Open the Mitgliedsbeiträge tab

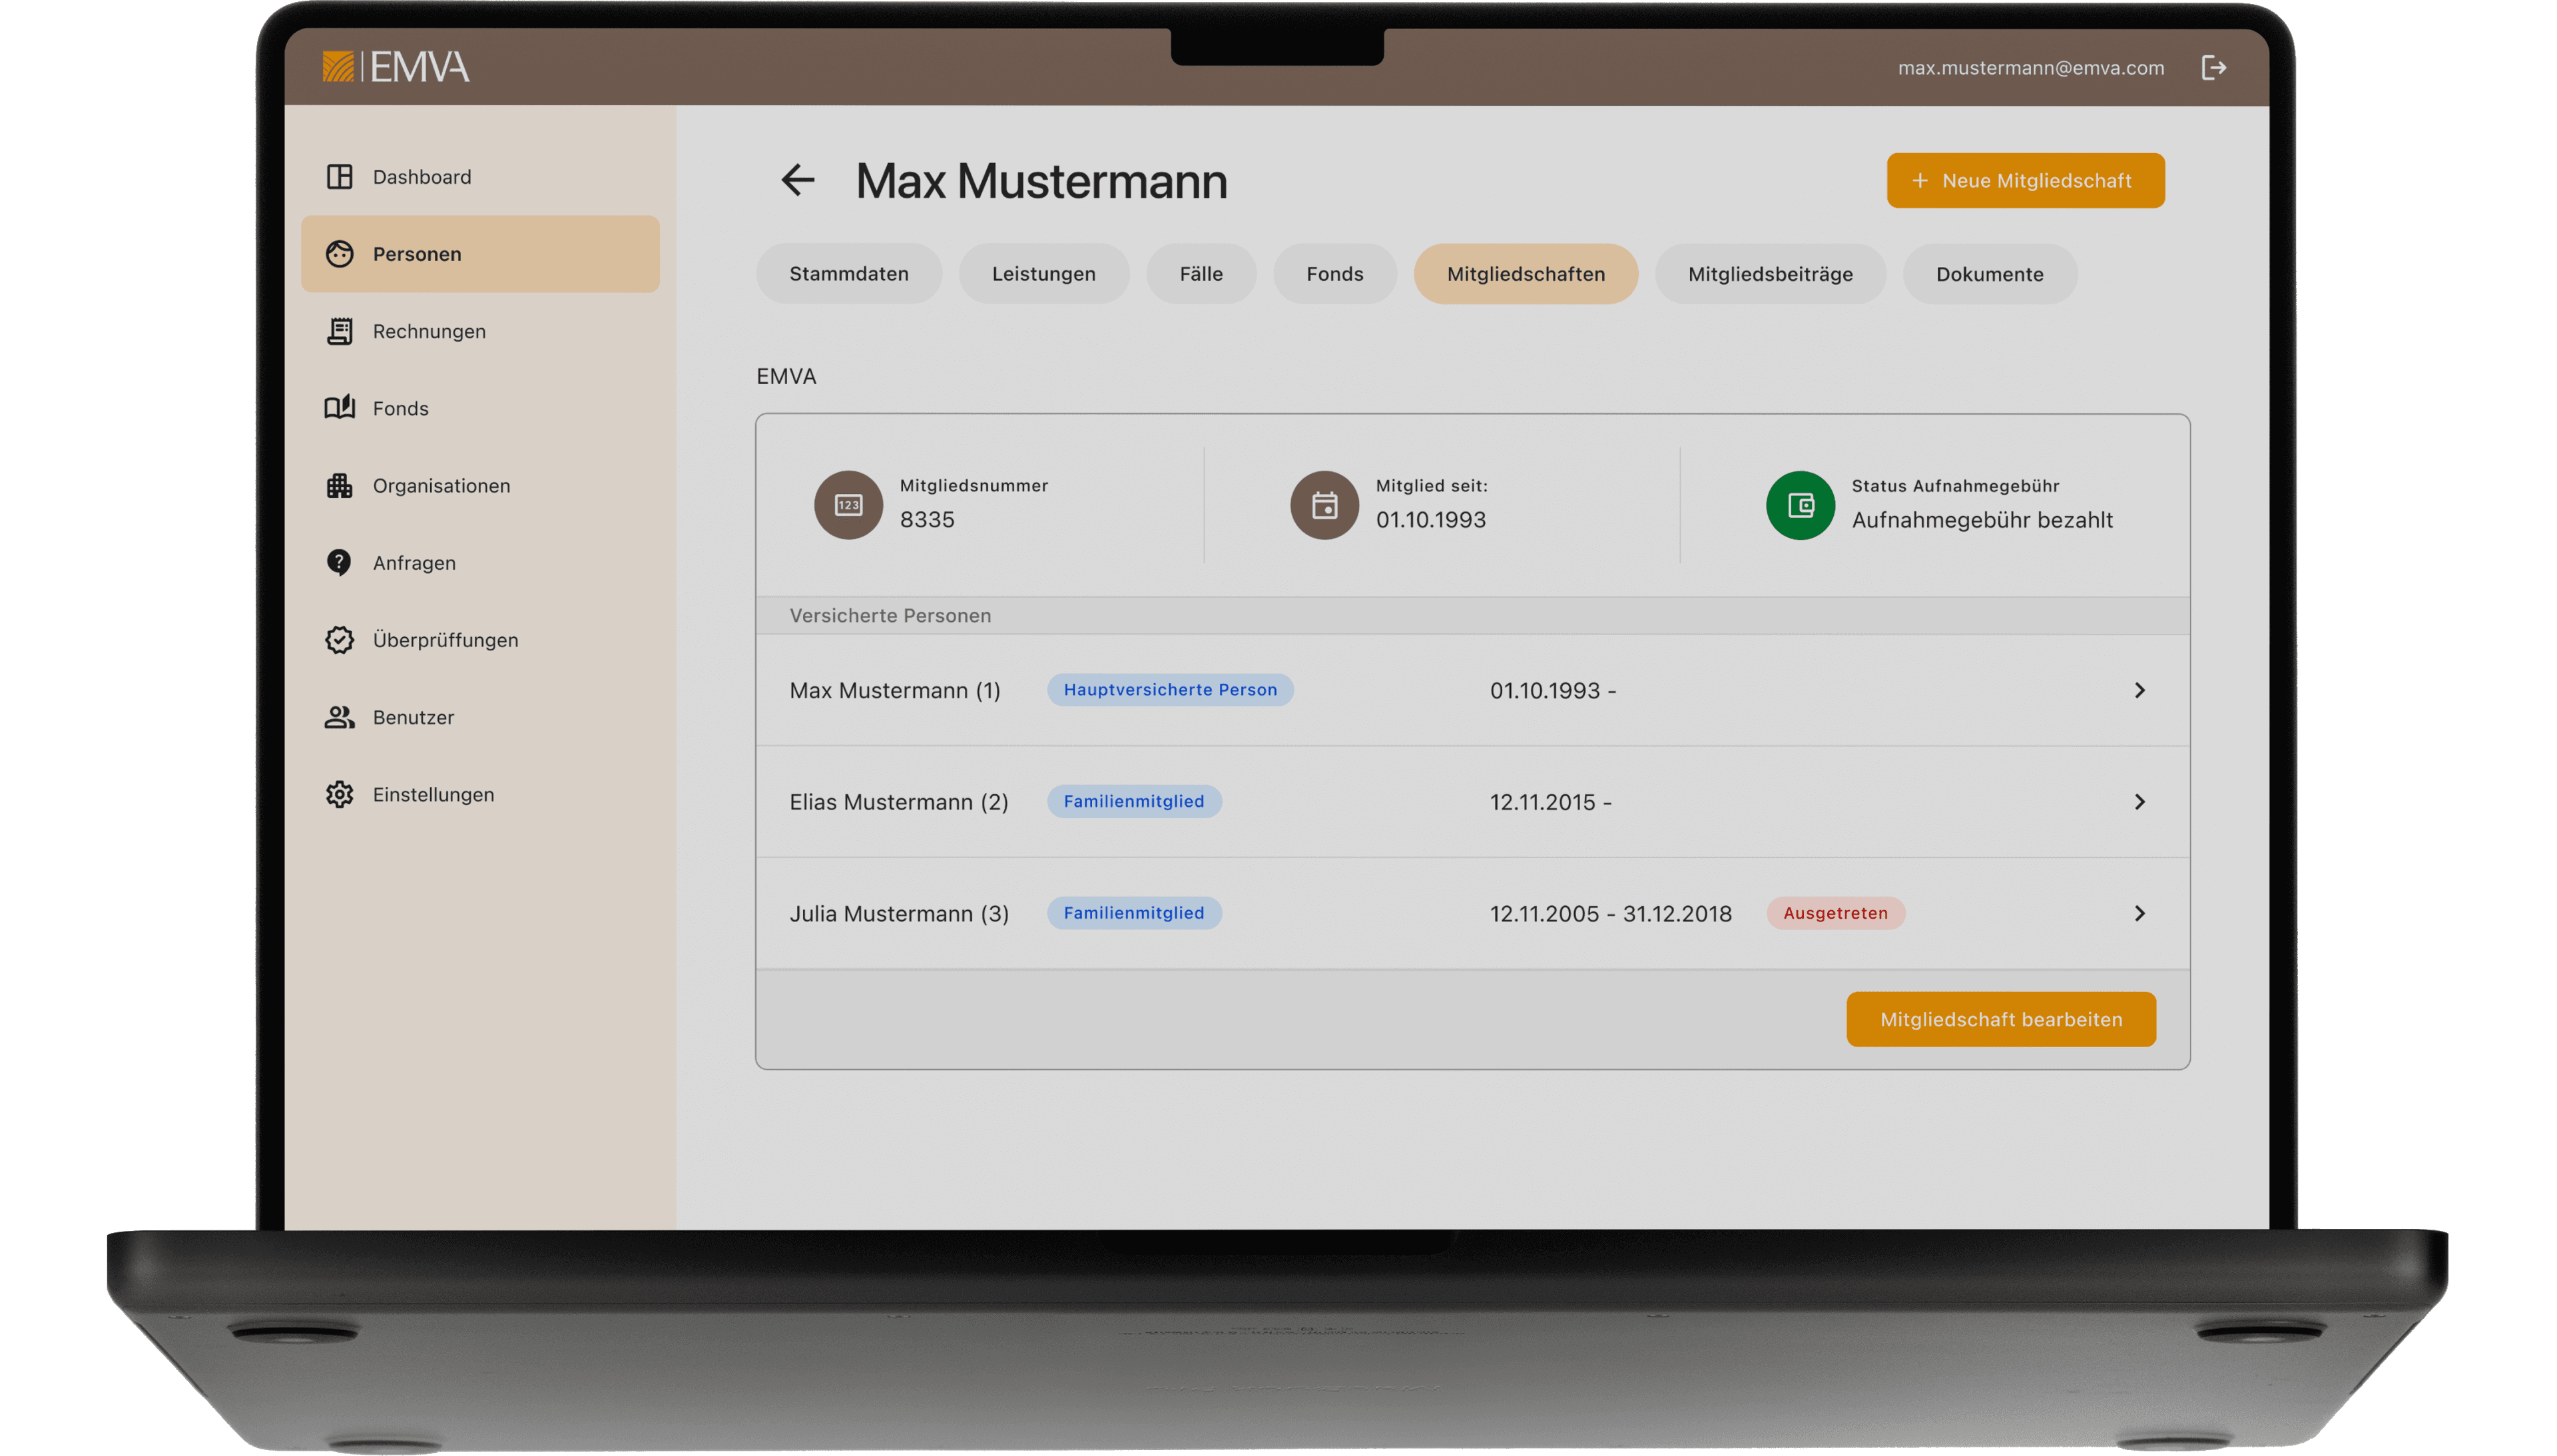[x=1770, y=274]
